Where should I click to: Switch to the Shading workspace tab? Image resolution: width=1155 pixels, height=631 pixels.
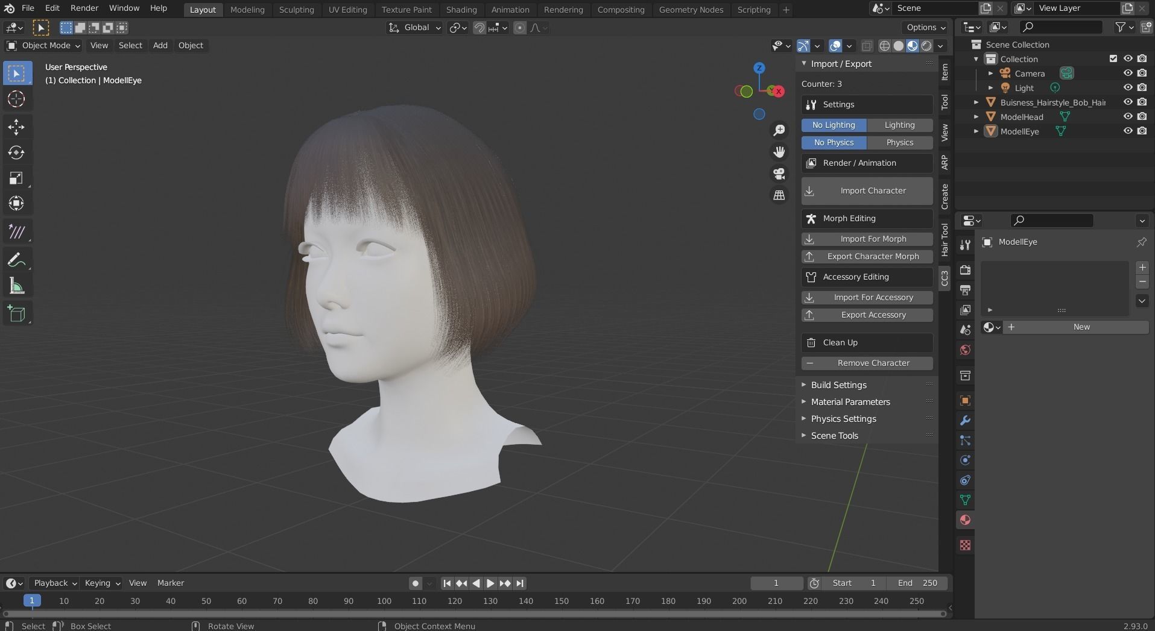coord(461,10)
